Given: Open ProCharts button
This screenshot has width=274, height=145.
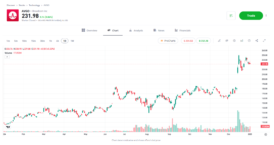Looking at the screenshot, I should tap(168, 41).
